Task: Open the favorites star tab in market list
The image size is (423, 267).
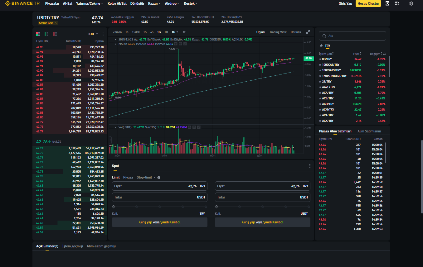Action: [x=321, y=46]
